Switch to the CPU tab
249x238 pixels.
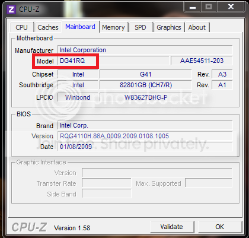(x=21, y=27)
